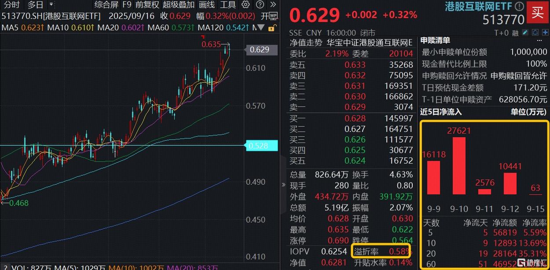The height and width of the screenshot is (270, 550).
Task: Collapse side panel with » arrow
Action: click(283, 185)
